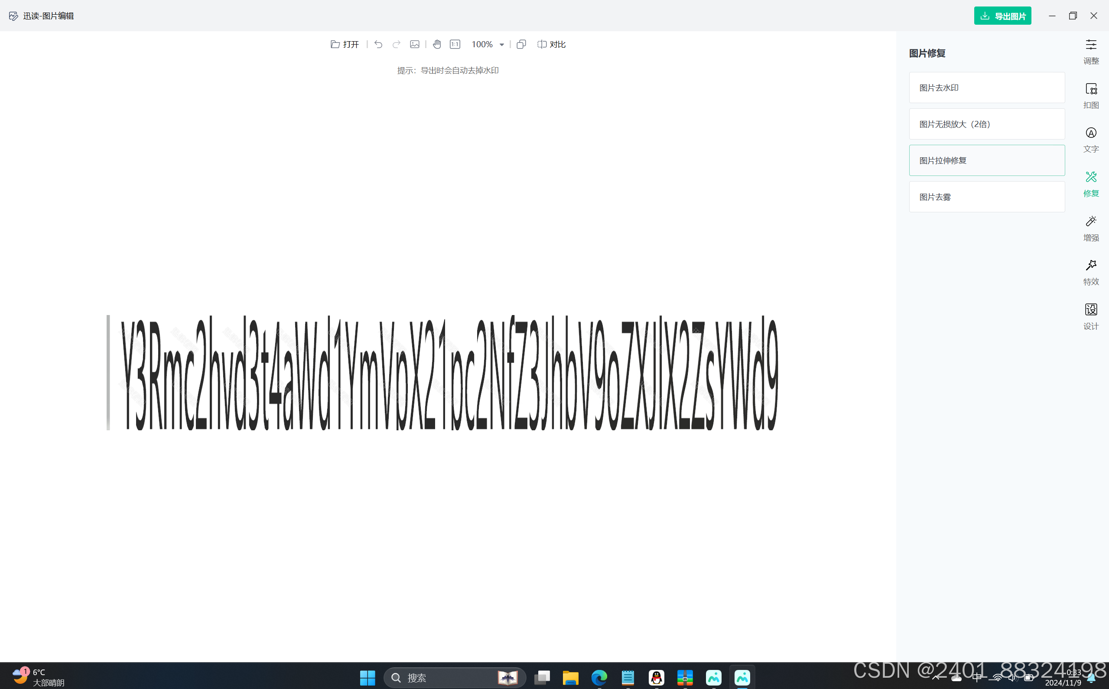
Task: Click the copy duplicate icon in toolbar
Action: click(521, 44)
